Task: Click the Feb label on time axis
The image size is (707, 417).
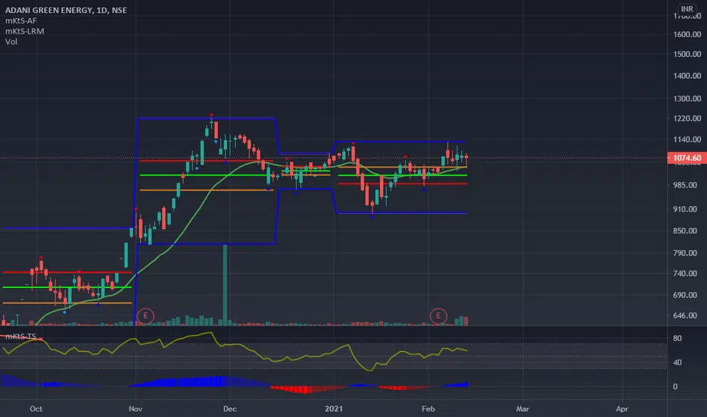Action: point(428,409)
